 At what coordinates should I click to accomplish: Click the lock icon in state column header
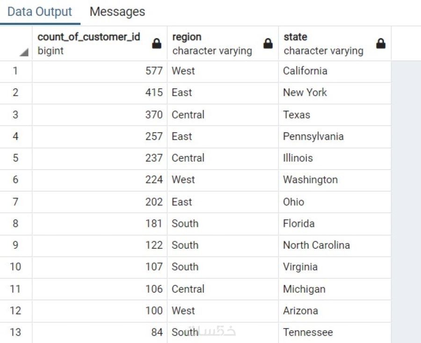click(x=381, y=44)
